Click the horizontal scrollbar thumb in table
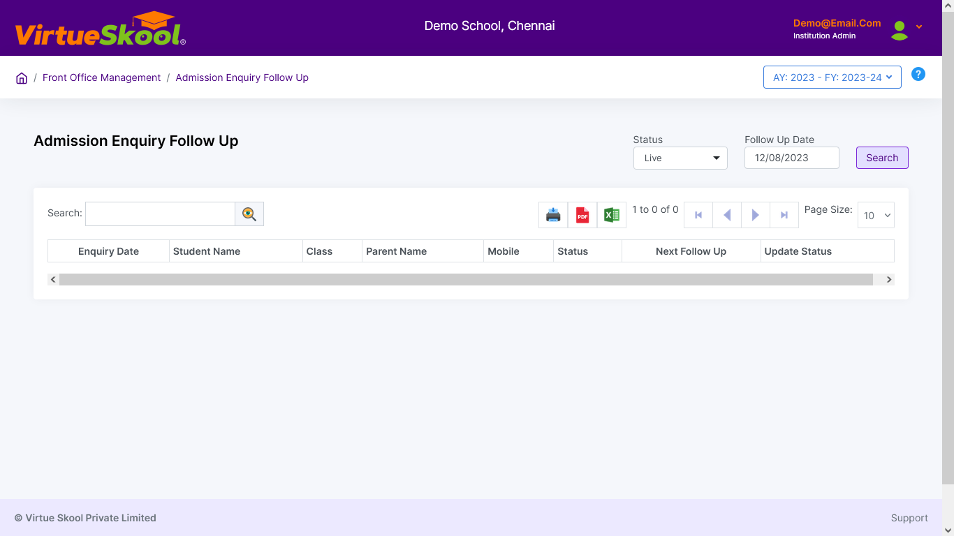Image resolution: width=954 pixels, height=536 pixels. pyautogui.click(x=466, y=279)
